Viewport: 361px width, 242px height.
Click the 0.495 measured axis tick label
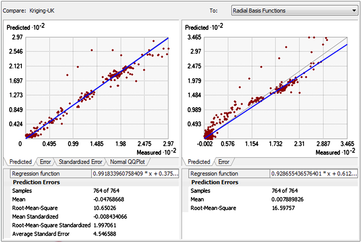tap(49, 144)
